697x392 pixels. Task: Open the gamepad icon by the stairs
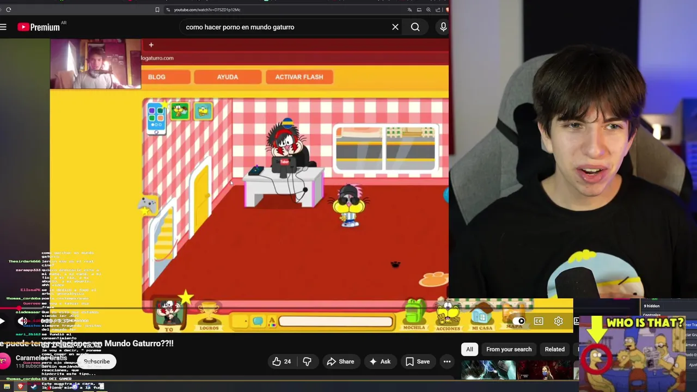click(x=148, y=206)
